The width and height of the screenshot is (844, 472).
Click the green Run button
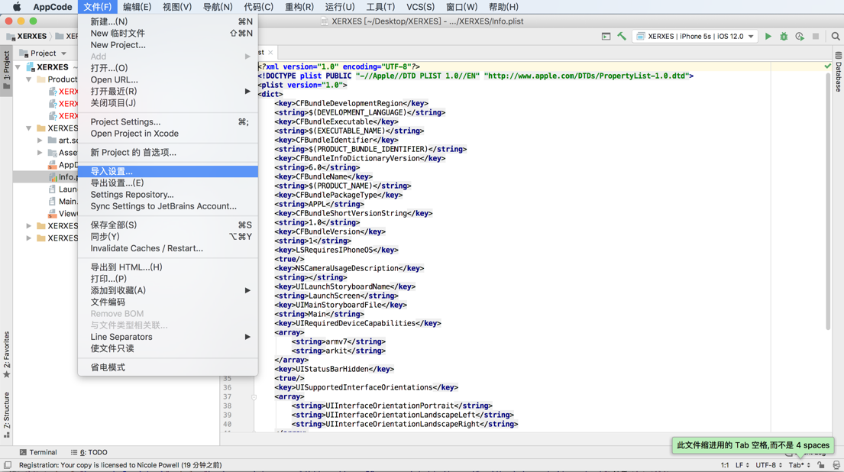pyautogui.click(x=768, y=36)
